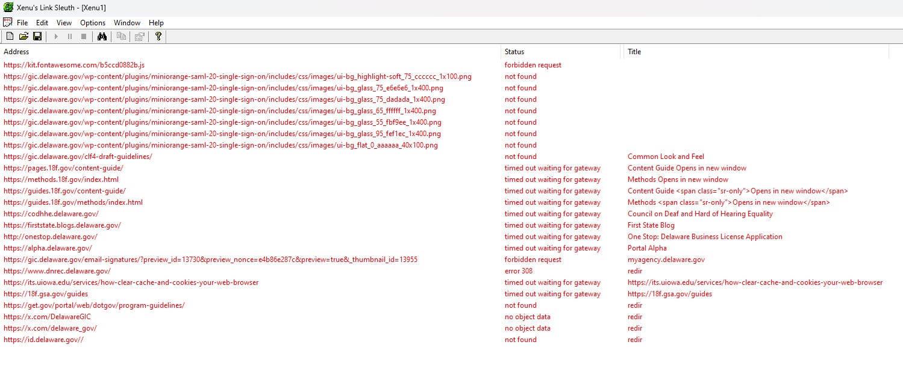Click the Stop square icon in the toolbar
This screenshot has height=377, width=903.
[84, 37]
